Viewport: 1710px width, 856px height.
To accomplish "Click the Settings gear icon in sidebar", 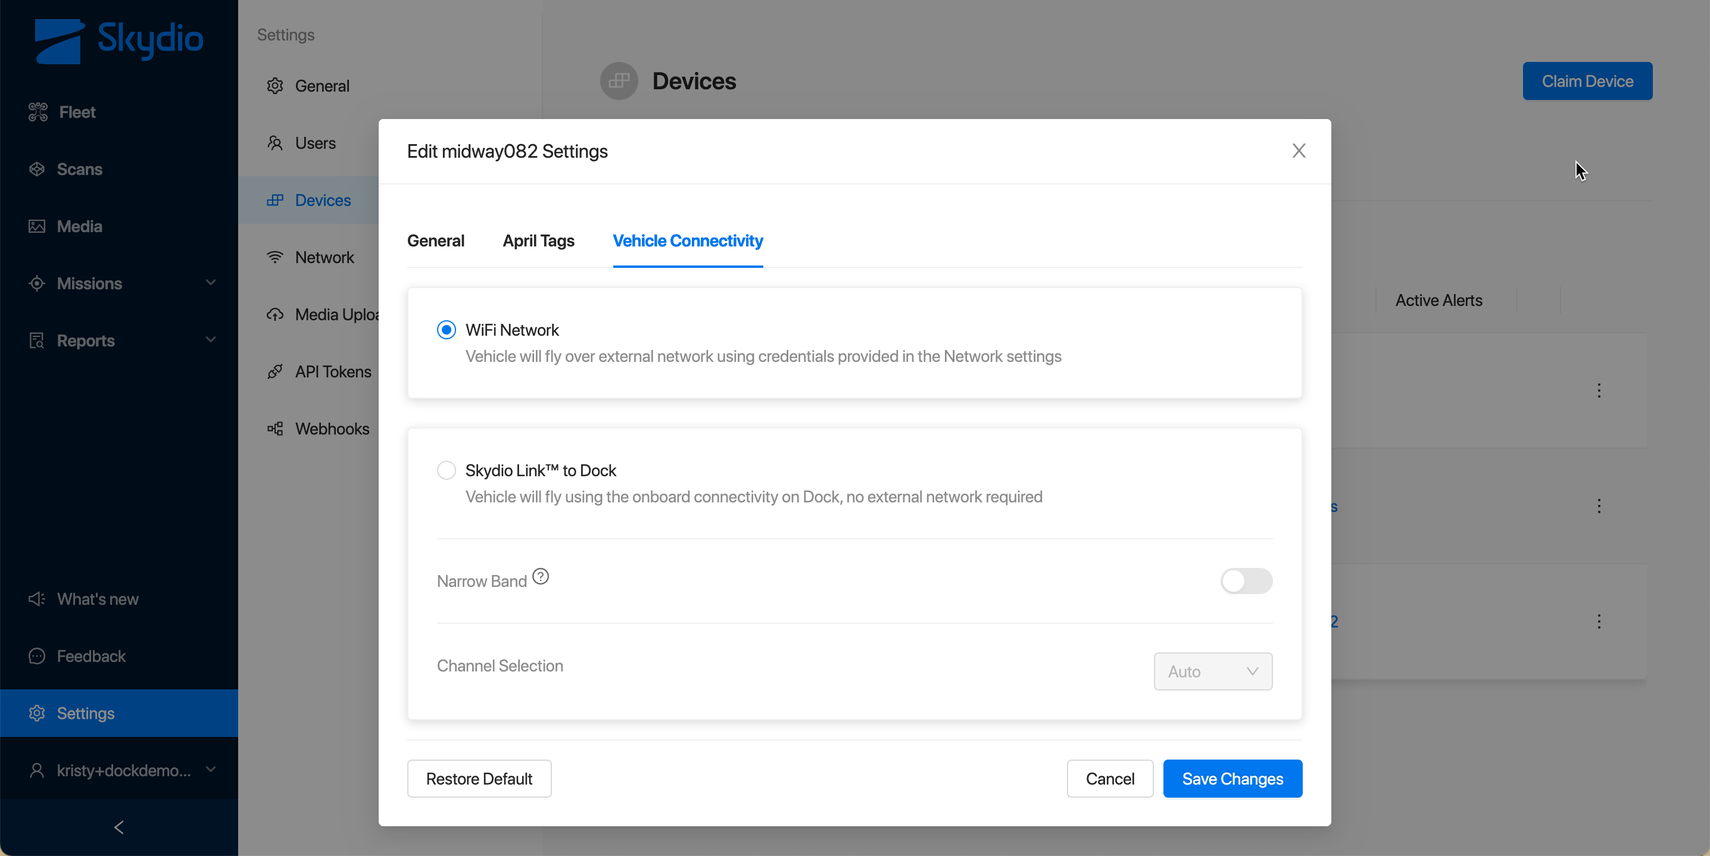I will pyautogui.click(x=37, y=713).
